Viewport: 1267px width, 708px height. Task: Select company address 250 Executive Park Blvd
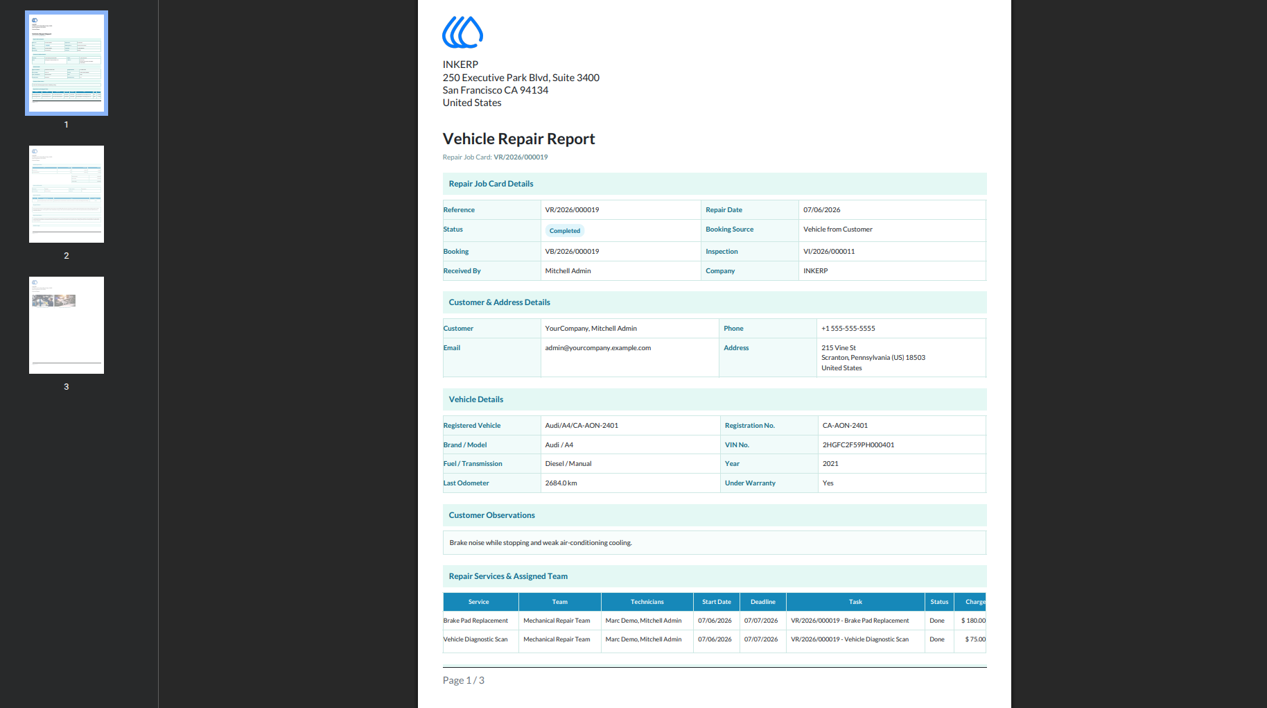point(521,78)
